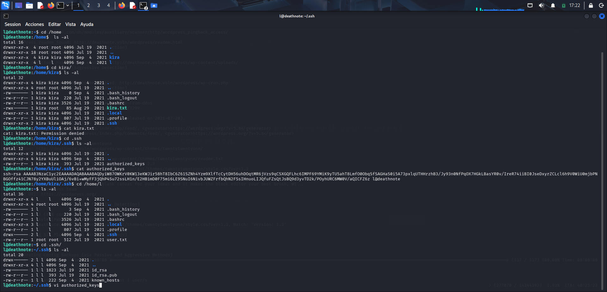Open the Session menu in the terminal
The height and width of the screenshot is (292, 607).
tap(13, 24)
